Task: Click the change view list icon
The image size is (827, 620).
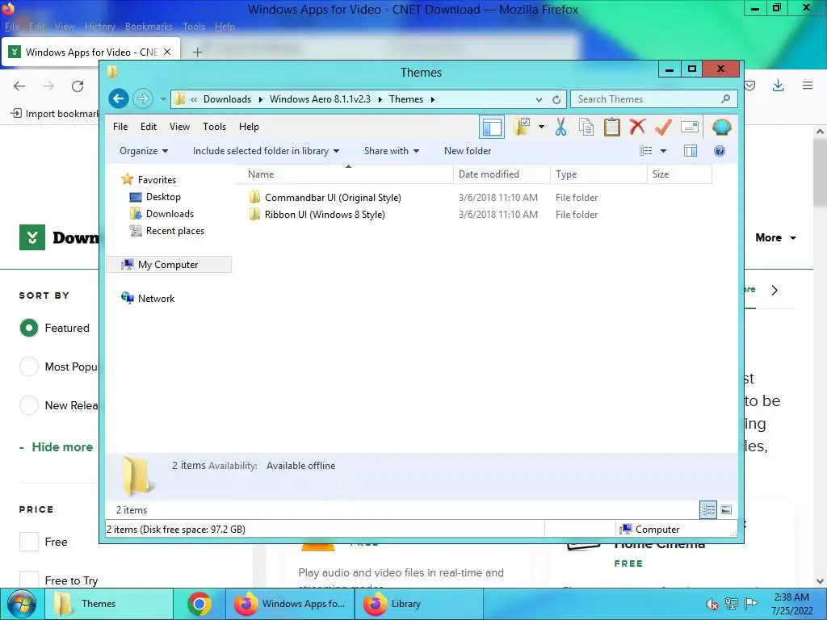Action: pos(646,151)
